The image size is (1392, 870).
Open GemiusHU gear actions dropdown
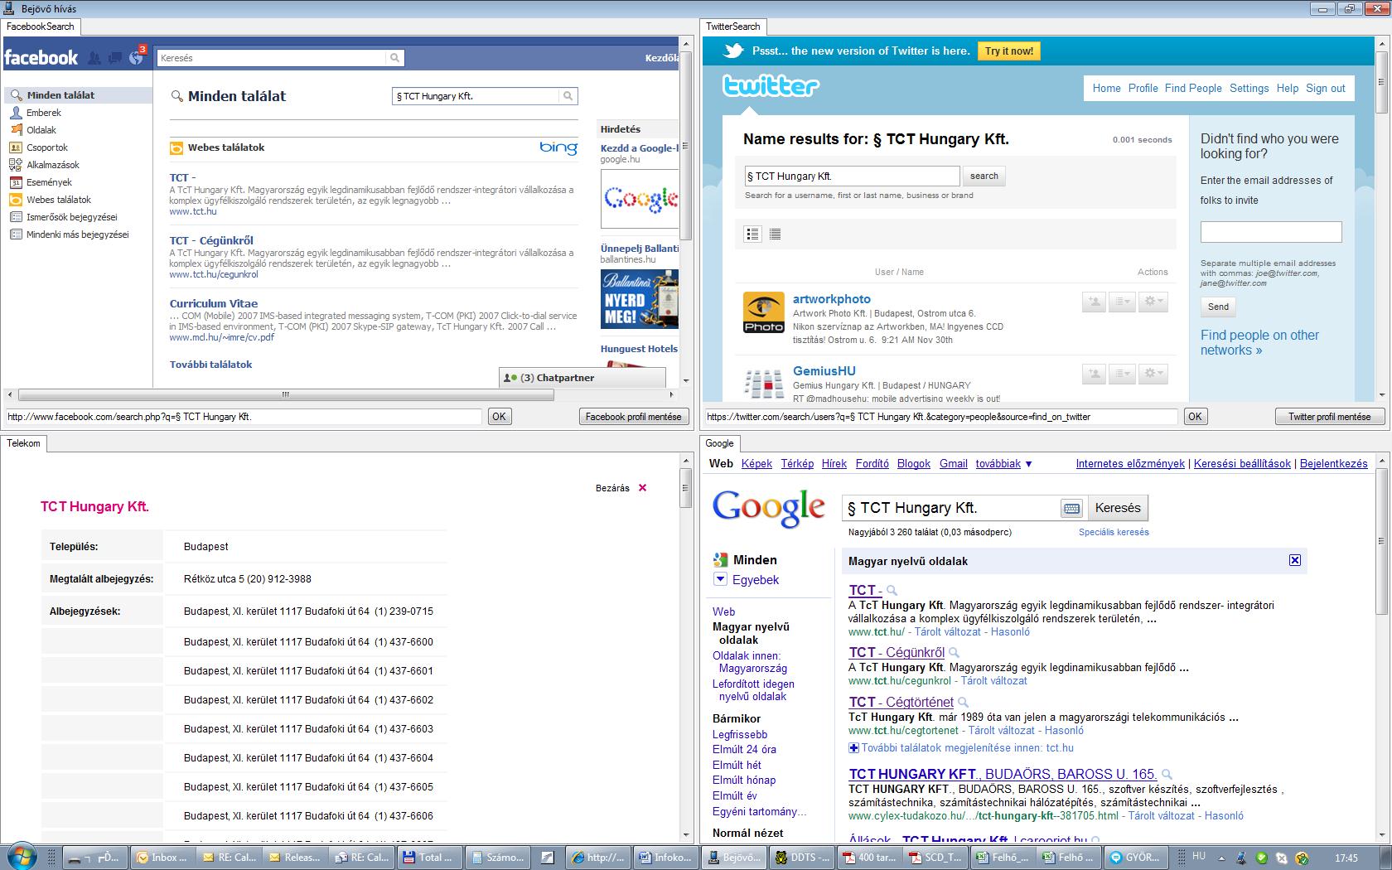(1153, 375)
